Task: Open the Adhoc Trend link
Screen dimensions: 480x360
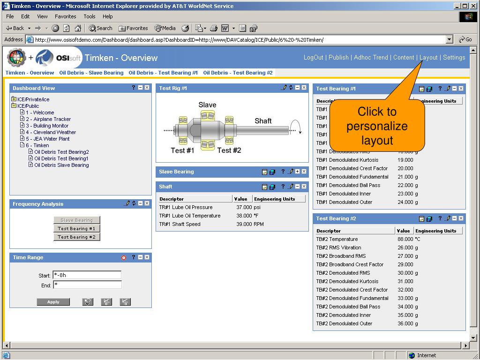Action: (x=371, y=58)
